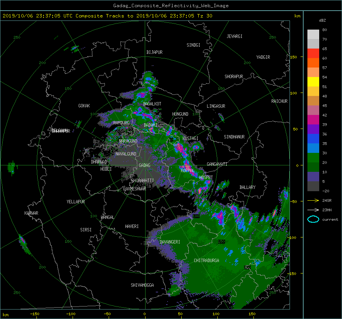The width and height of the screenshot is (342, 319).
Task: Click the JEVARGI city label
Action: (234, 36)
